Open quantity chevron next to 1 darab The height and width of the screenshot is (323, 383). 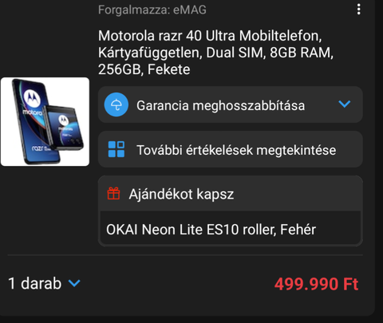pyautogui.click(x=74, y=283)
